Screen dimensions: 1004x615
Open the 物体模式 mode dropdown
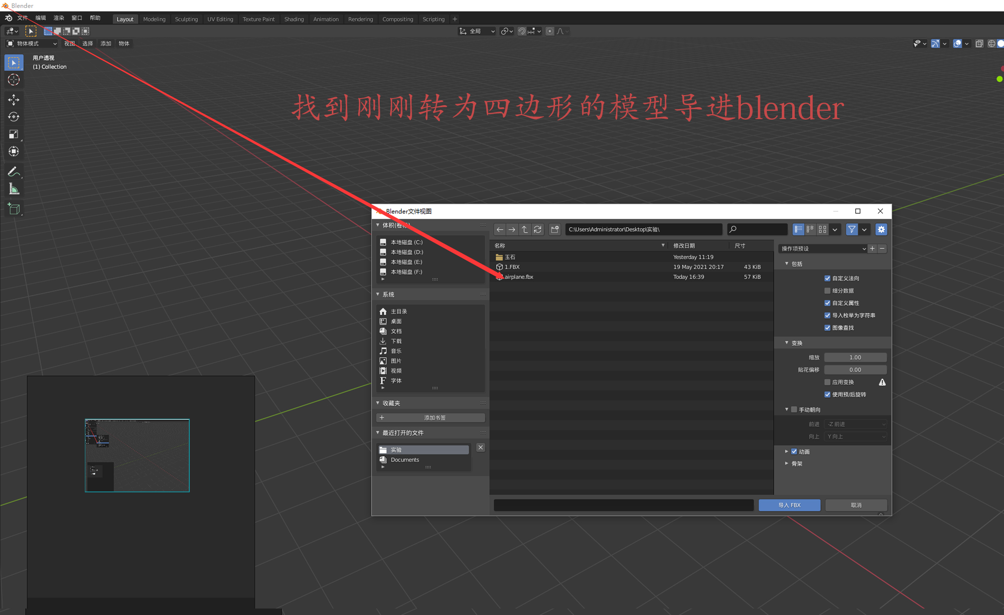(x=32, y=43)
